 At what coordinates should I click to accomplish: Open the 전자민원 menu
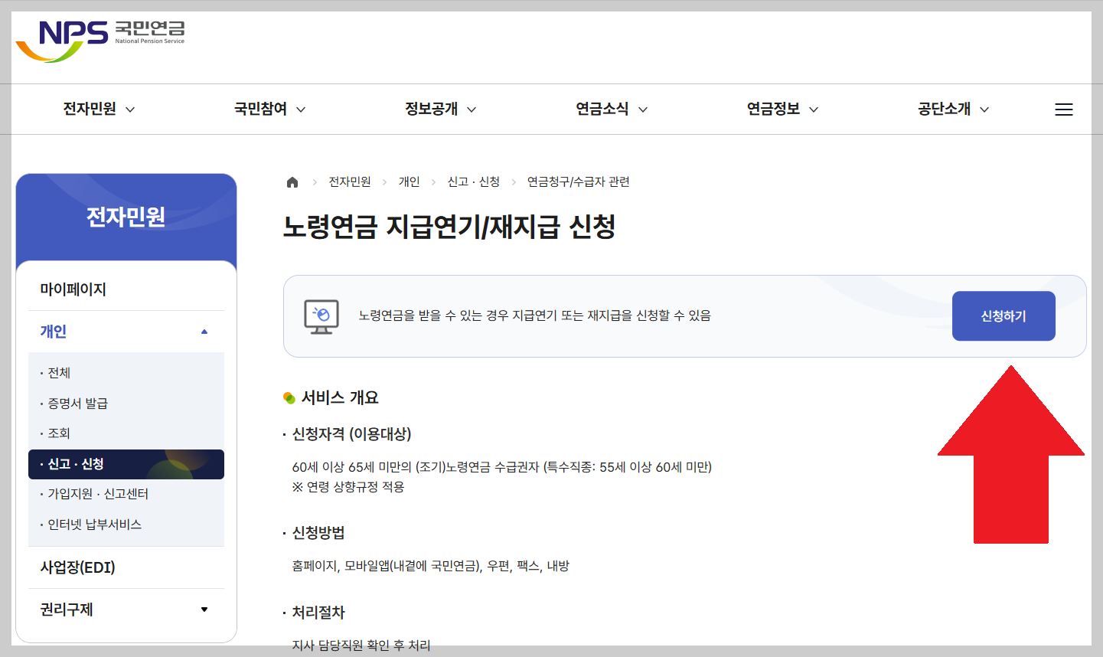[x=91, y=109]
